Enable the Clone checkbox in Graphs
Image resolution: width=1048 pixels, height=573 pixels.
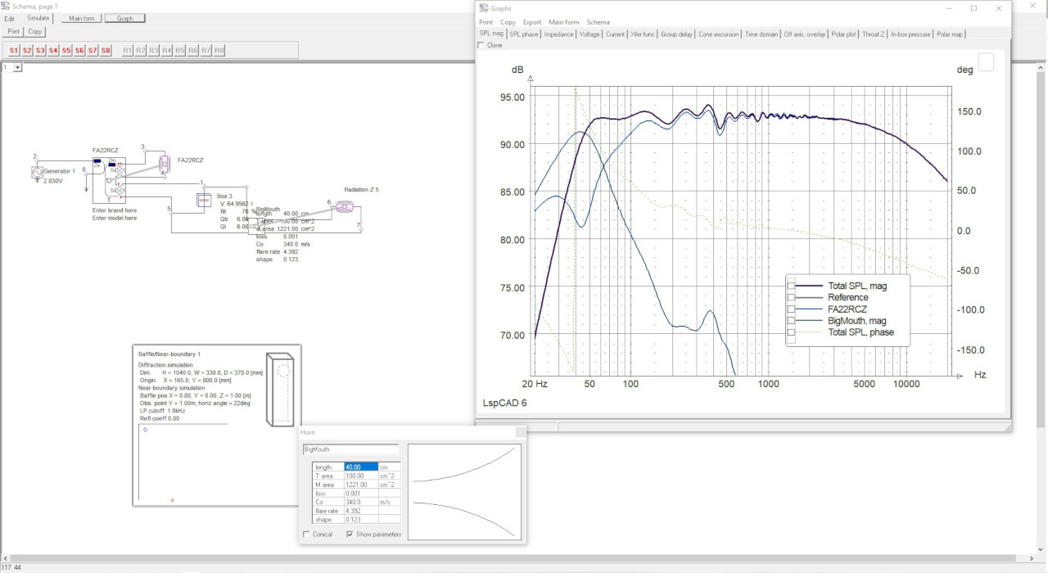click(481, 46)
